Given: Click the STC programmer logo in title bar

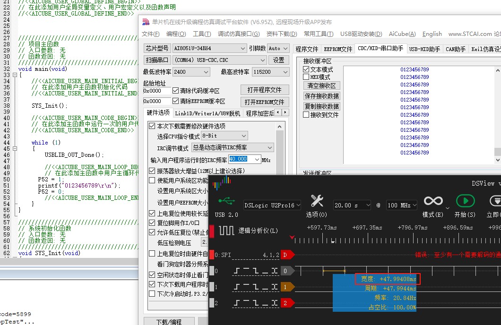Looking at the screenshot, I should 146,22.
